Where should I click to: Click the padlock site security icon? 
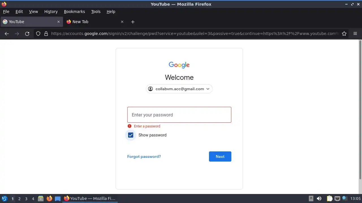click(46, 34)
